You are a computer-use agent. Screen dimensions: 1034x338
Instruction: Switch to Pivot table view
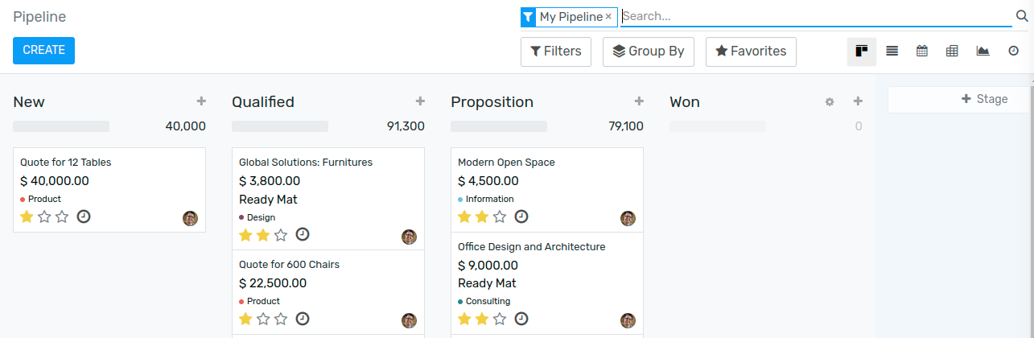[952, 52]
